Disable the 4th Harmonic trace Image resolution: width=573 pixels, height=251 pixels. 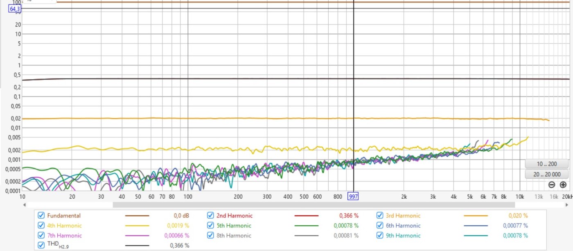point(41,226)
